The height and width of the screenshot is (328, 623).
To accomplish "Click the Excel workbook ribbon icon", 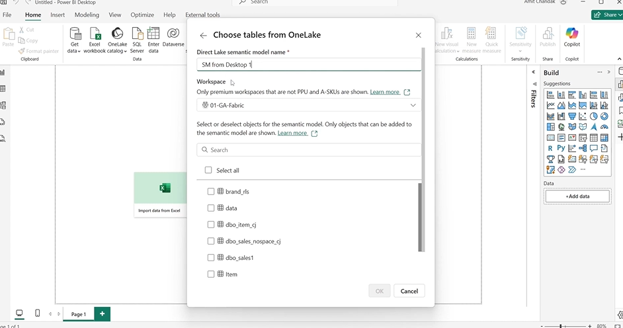I will tap(95, 40).
